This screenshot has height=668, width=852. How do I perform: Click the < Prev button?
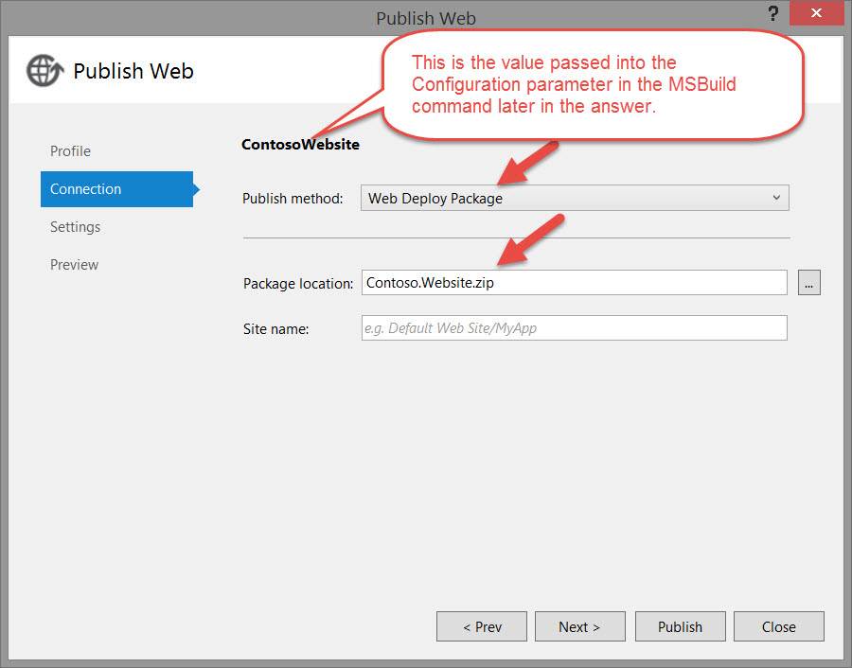point(481,626)
